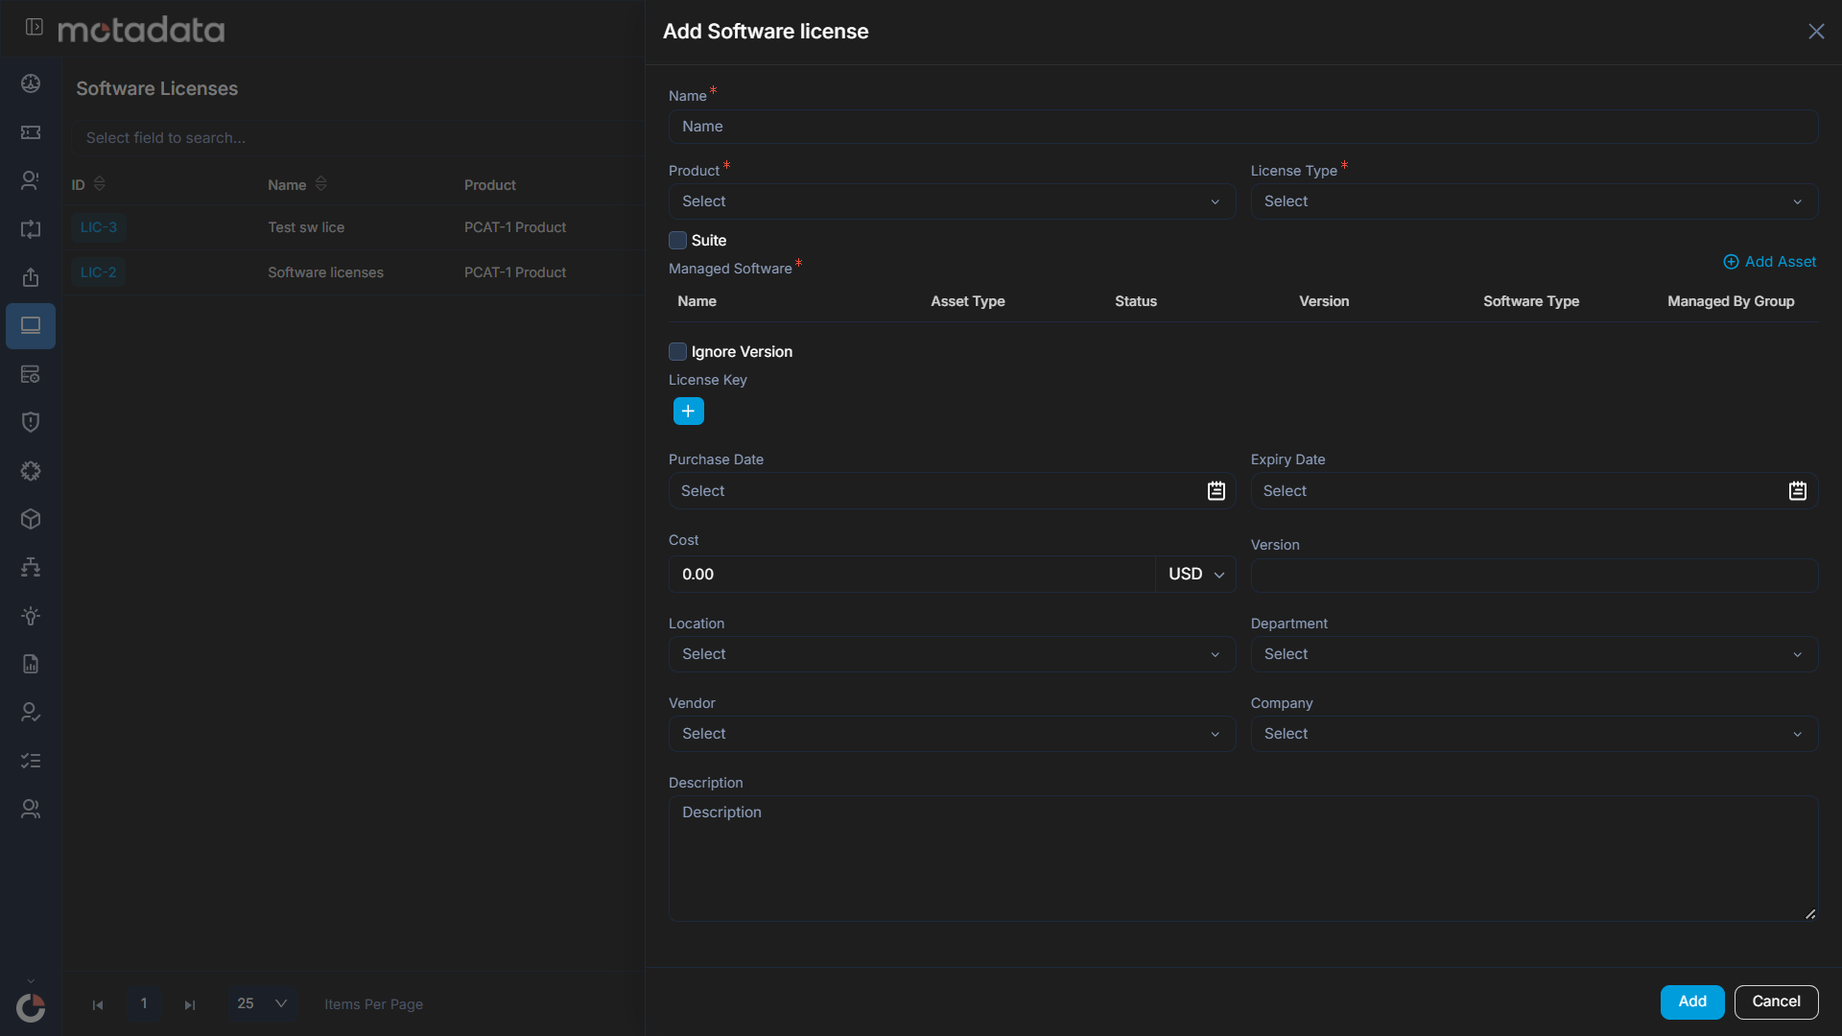Open license LIC-3 link
This screenshot has width=1842, height=1036.
[x=99, y=227]
